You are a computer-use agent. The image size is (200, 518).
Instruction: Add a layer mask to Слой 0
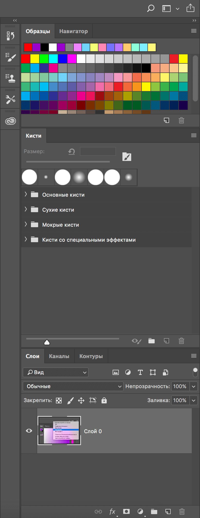click(x=126, y=512)
